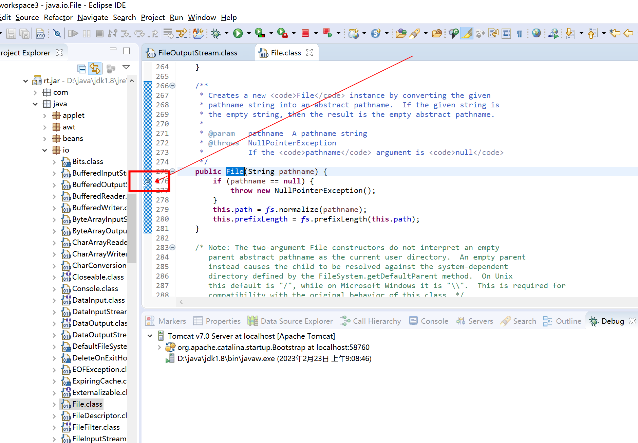The height and width of the screenshot is (443, 638).
Task: Click the Save toolbar icon
Action: coord(11,33)
